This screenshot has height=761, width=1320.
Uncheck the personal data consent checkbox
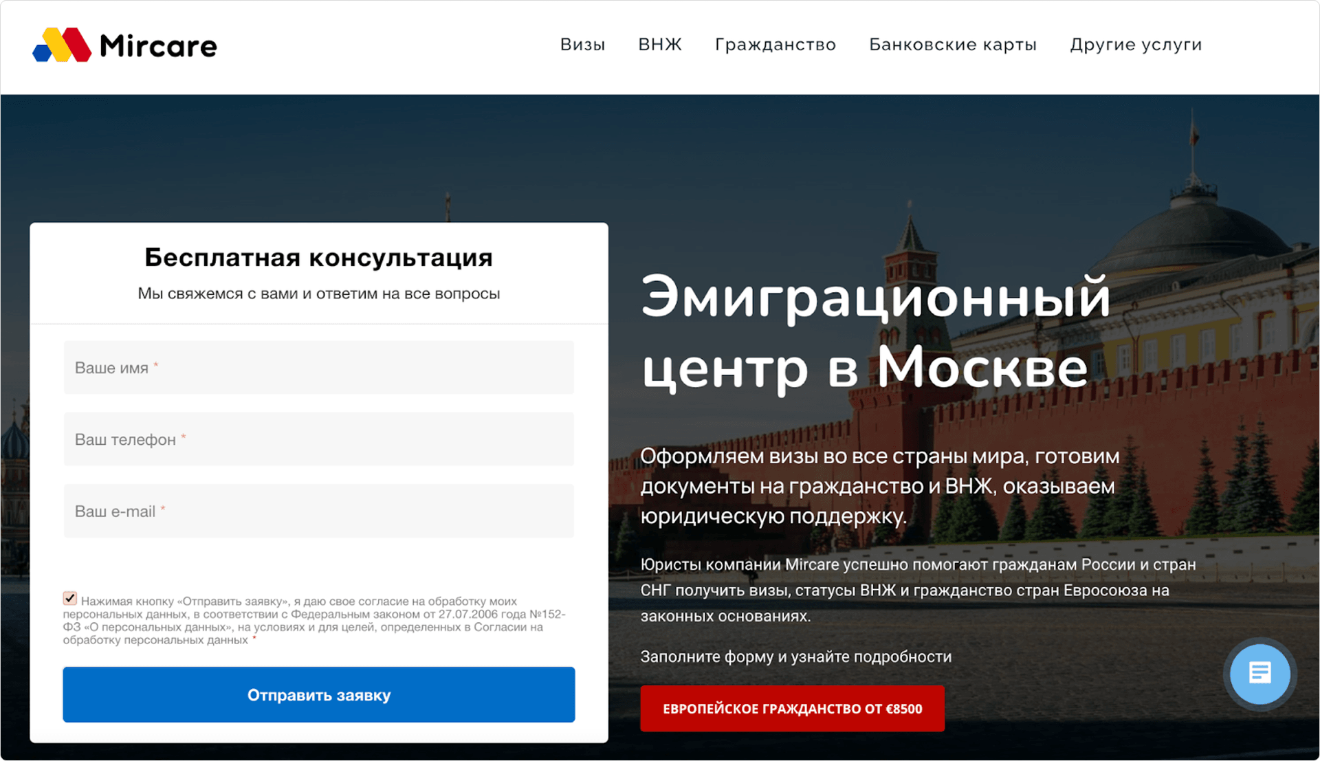click(70, 599)
